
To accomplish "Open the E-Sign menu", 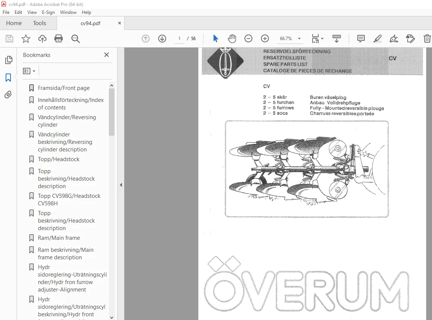I will click(x=48, y=12).
